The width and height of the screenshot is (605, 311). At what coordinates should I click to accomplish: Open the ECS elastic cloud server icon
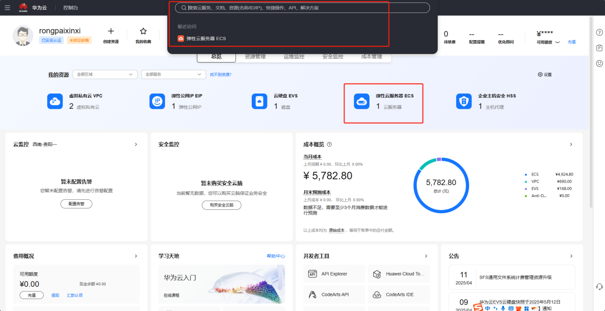click(362, 101)
